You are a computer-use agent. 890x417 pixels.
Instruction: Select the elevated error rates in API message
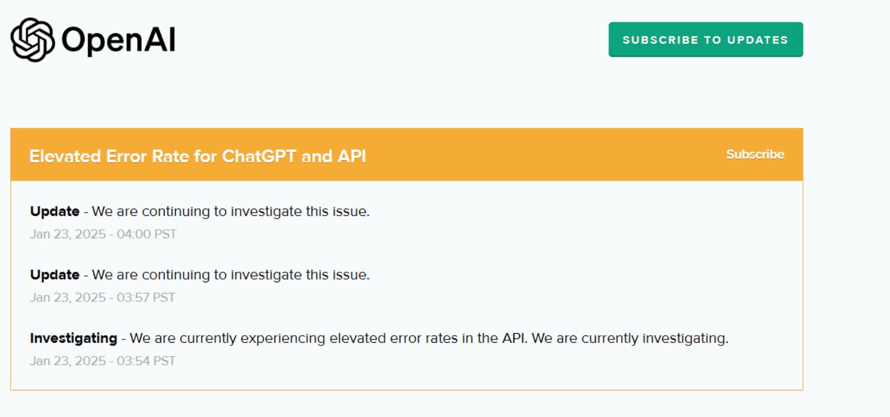coord(429,338)
